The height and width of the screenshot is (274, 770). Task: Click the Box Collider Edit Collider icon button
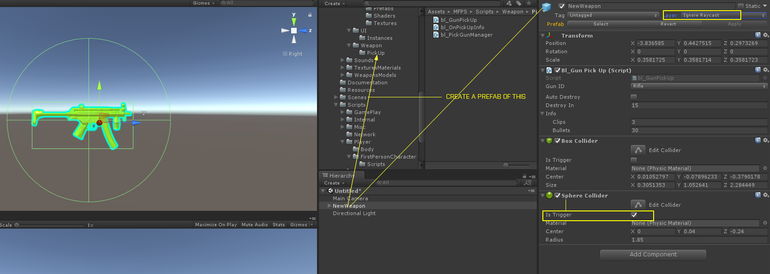(638, 150)
